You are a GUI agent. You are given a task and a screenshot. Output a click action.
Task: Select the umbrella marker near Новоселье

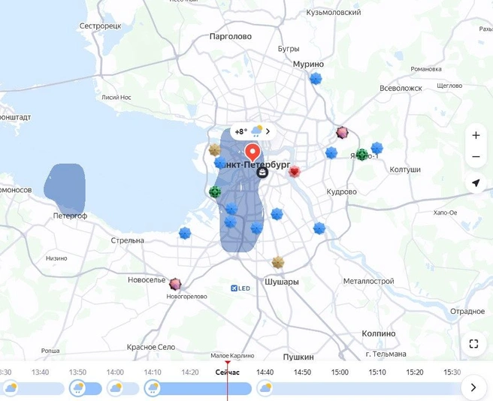(x=175, y=284)
